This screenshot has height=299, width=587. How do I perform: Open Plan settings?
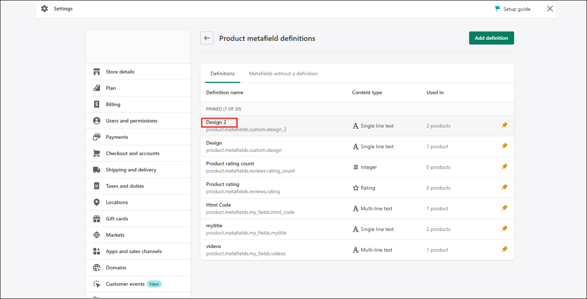coord(138,88)
